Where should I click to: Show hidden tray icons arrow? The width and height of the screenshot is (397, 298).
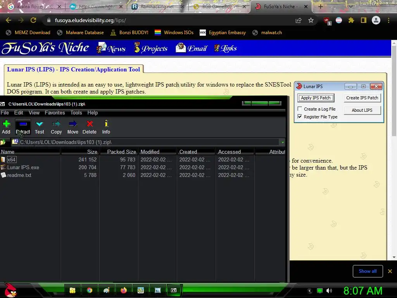coord(310,291)
